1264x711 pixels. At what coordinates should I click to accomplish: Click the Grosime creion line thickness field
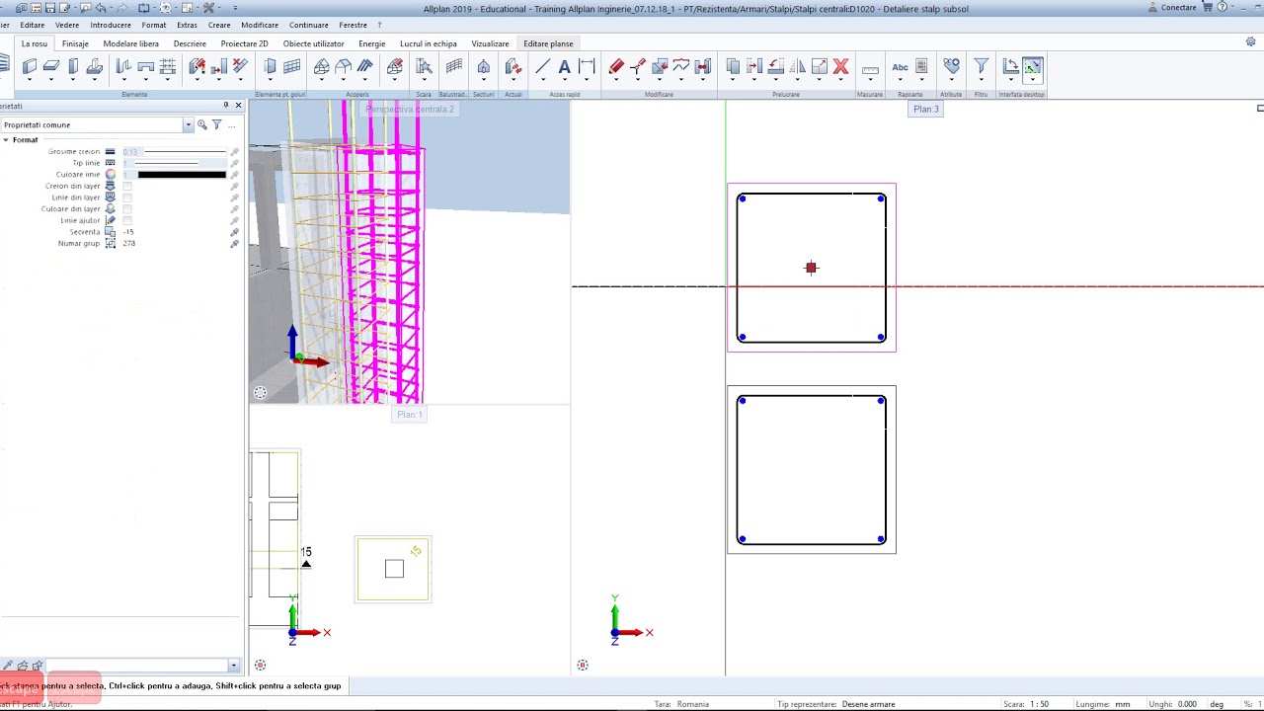pos(174,152)
